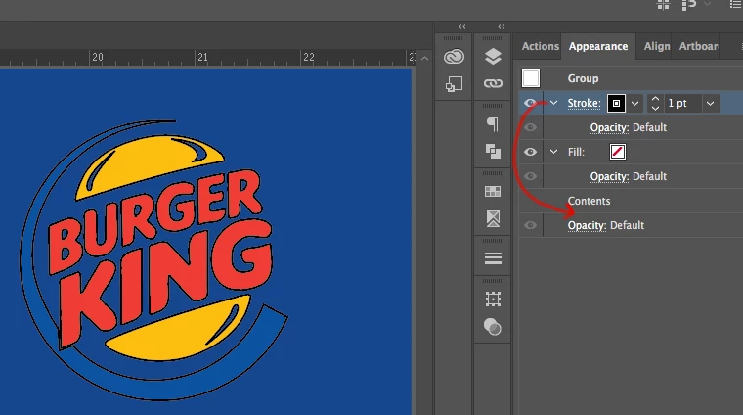Open Opacity link under Fill
This screenshot has width=743, height=415.
pyautogui.click(x=609, y=176)
